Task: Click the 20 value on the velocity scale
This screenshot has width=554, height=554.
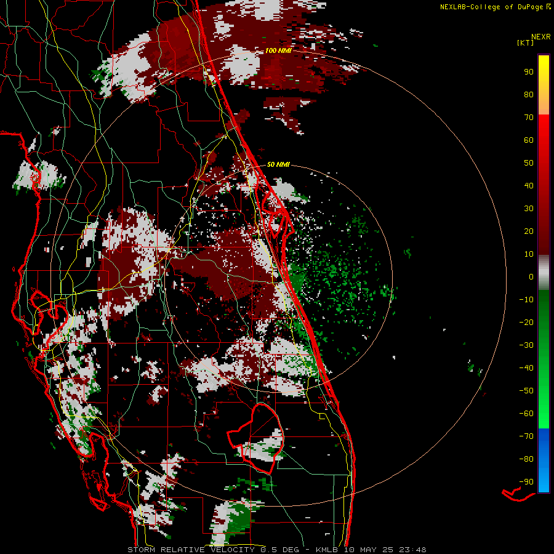Action: point(529,231)
